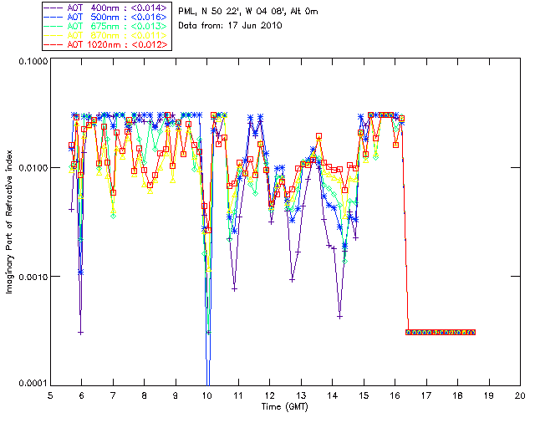Click the x-axis tick label 12
The image size is (535, 428).
tap(269, 395)
